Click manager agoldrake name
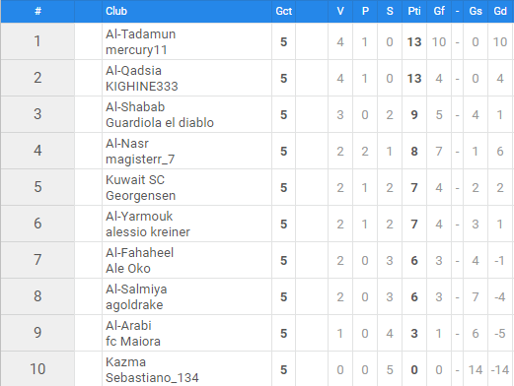The image size is (514, 386). click(x=134, y=305)
